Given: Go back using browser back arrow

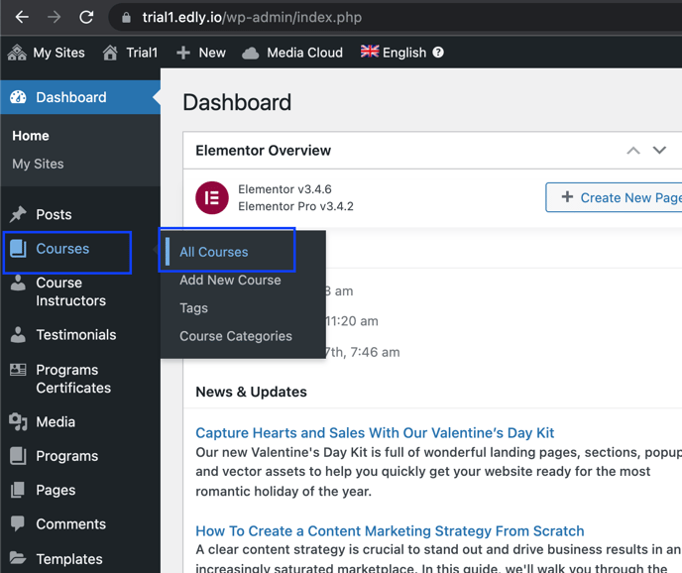Looking at the screenshot, I should 22,18.
